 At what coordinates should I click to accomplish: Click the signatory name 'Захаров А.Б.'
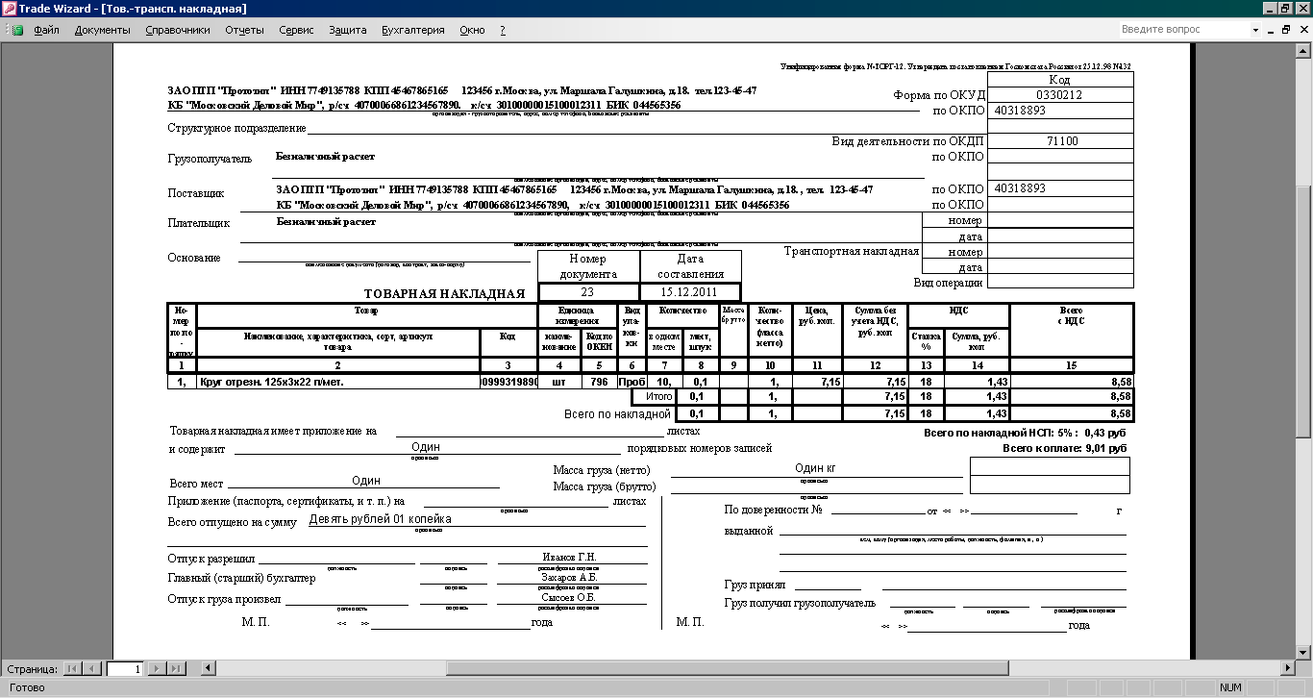click(568, 578)
